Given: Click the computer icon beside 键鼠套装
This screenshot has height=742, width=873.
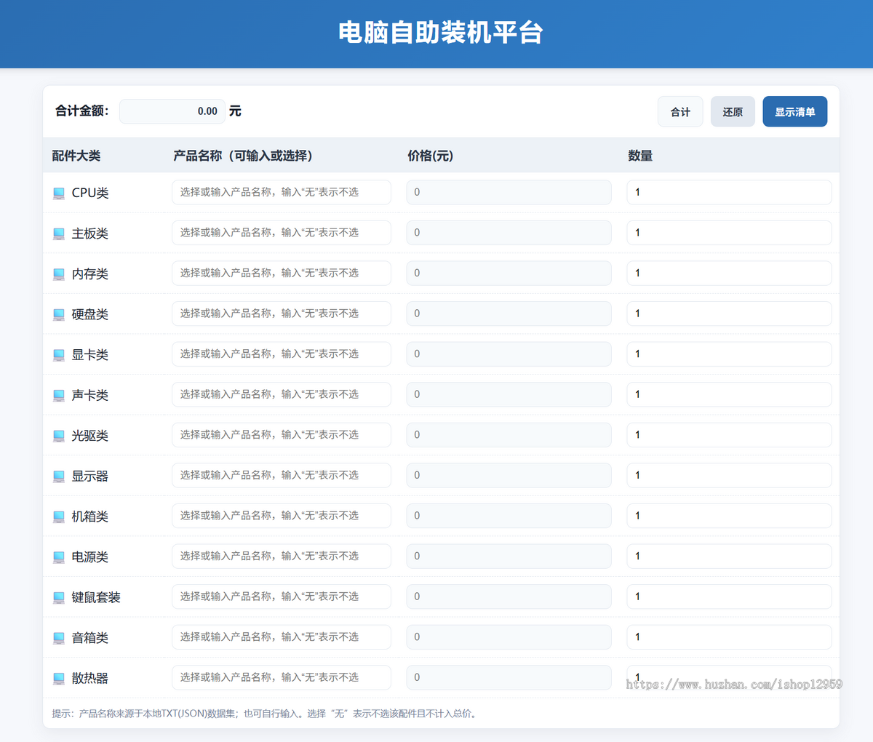Looking at the screenshot, I should [x=59, y=598].
